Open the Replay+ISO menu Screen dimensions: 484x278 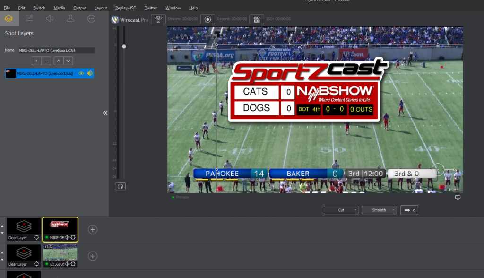[125, 8]
